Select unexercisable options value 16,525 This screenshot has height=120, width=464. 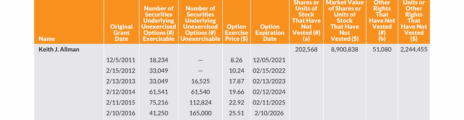200,81
